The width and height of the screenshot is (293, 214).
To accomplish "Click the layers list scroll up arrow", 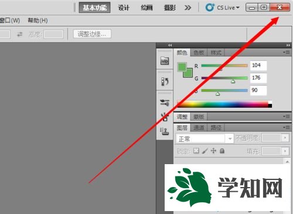I will [287, 162].
